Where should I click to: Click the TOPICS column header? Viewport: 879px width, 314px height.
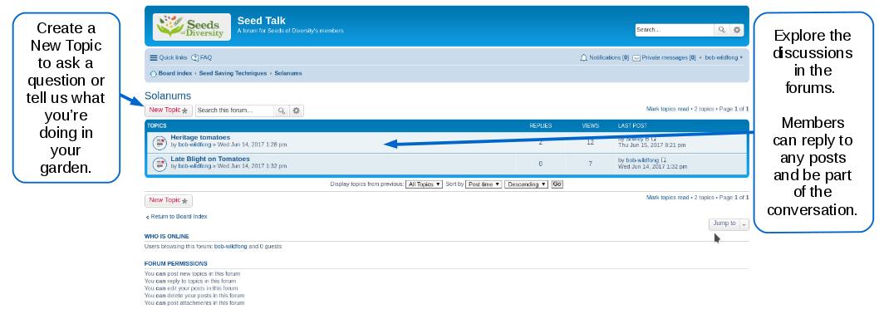point(157,126)
